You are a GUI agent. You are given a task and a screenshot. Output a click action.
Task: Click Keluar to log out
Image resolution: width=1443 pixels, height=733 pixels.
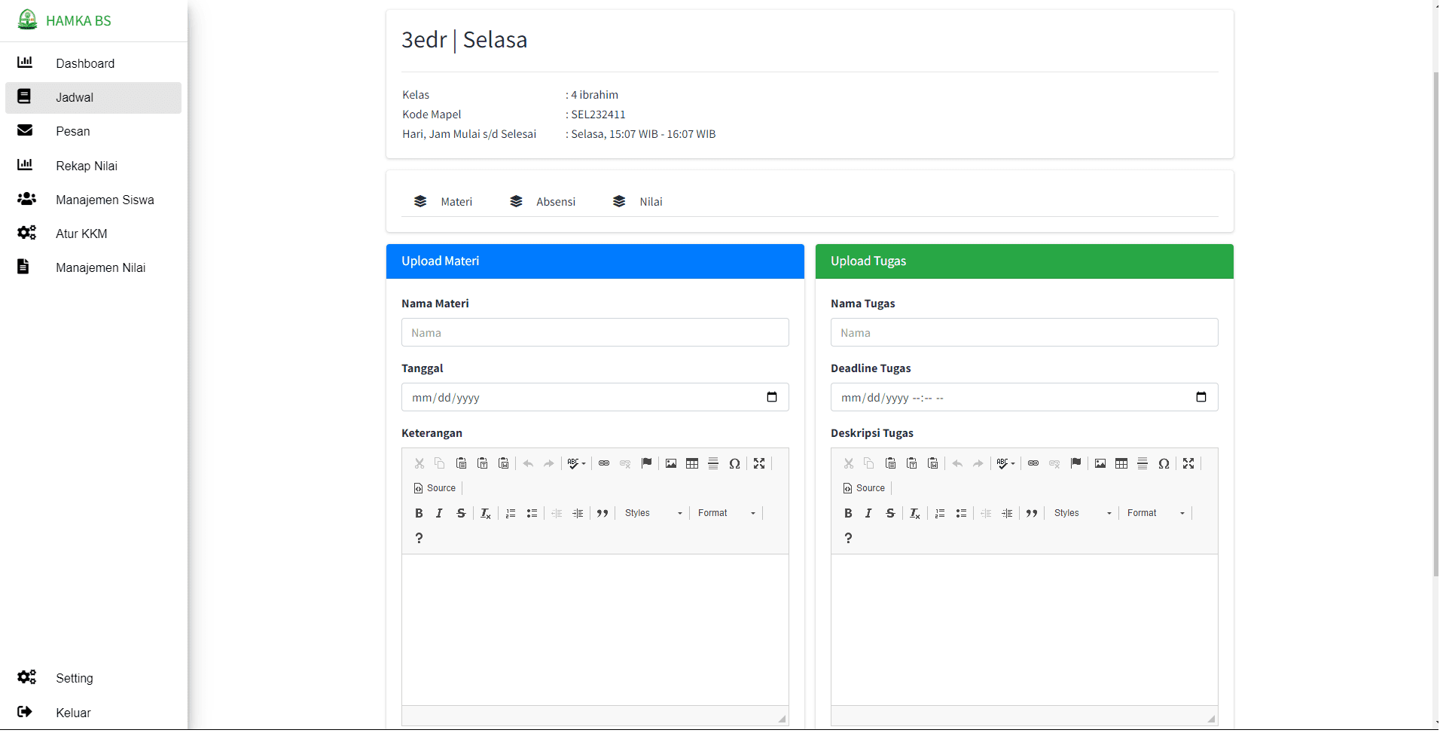(x=93, y=713)
